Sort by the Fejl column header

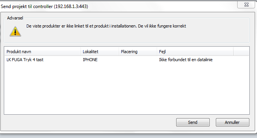point(195,52)
